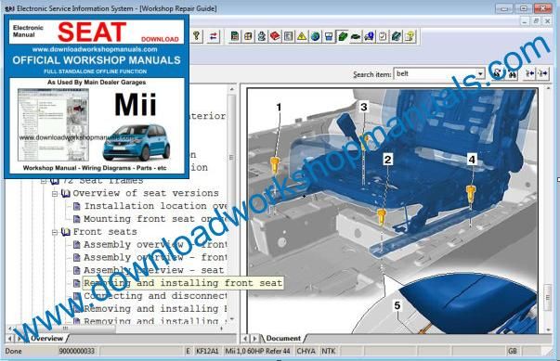Click the search icon left of the binoculars

(498, 74)
